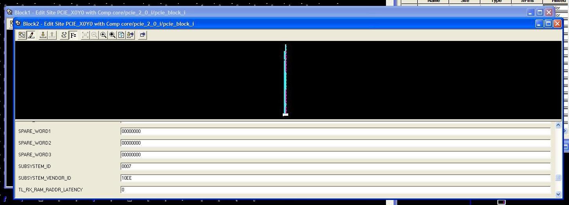Click the SPARE_WORD3 value field
Screen dimensions: 569x205
[335, 155]
